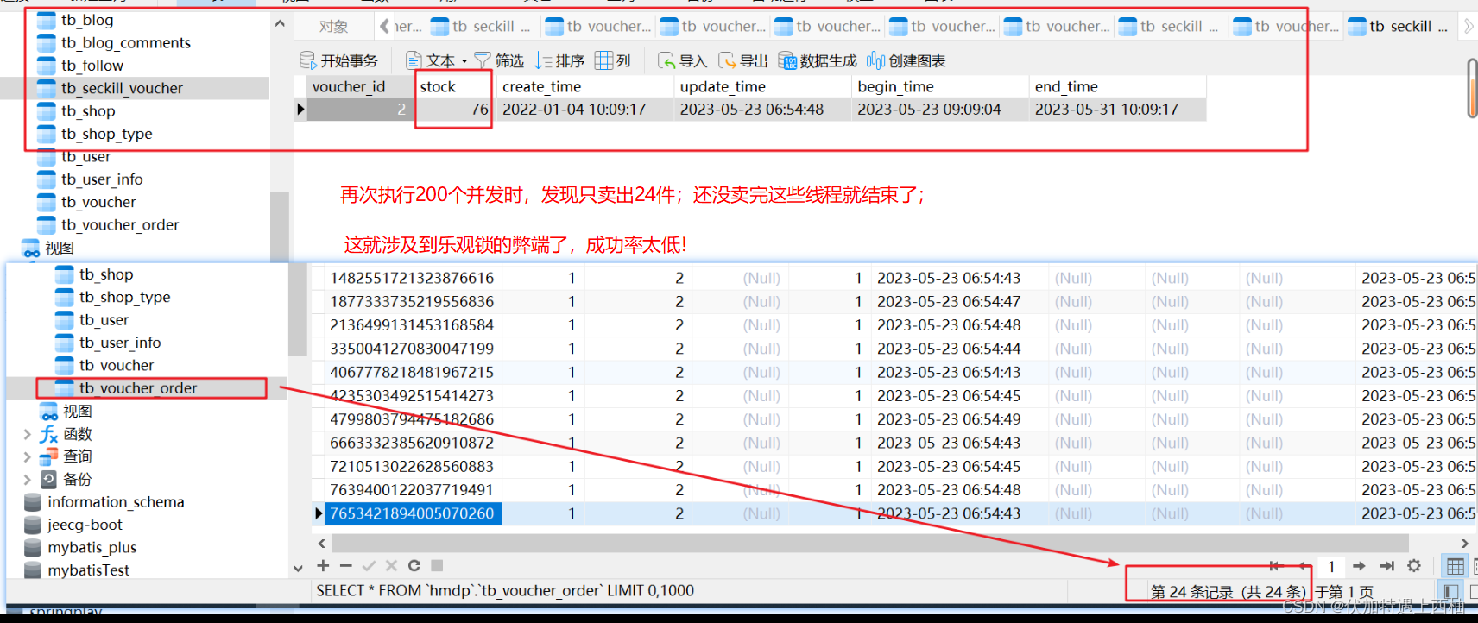Click the tree panel scroll-down arrow
The image size is (1478, 623).
[298, 568]
